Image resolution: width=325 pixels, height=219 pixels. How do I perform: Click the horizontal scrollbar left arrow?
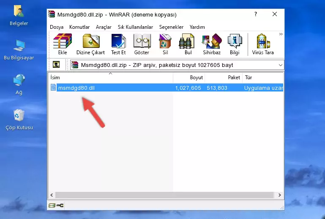(x=52, y=195)
